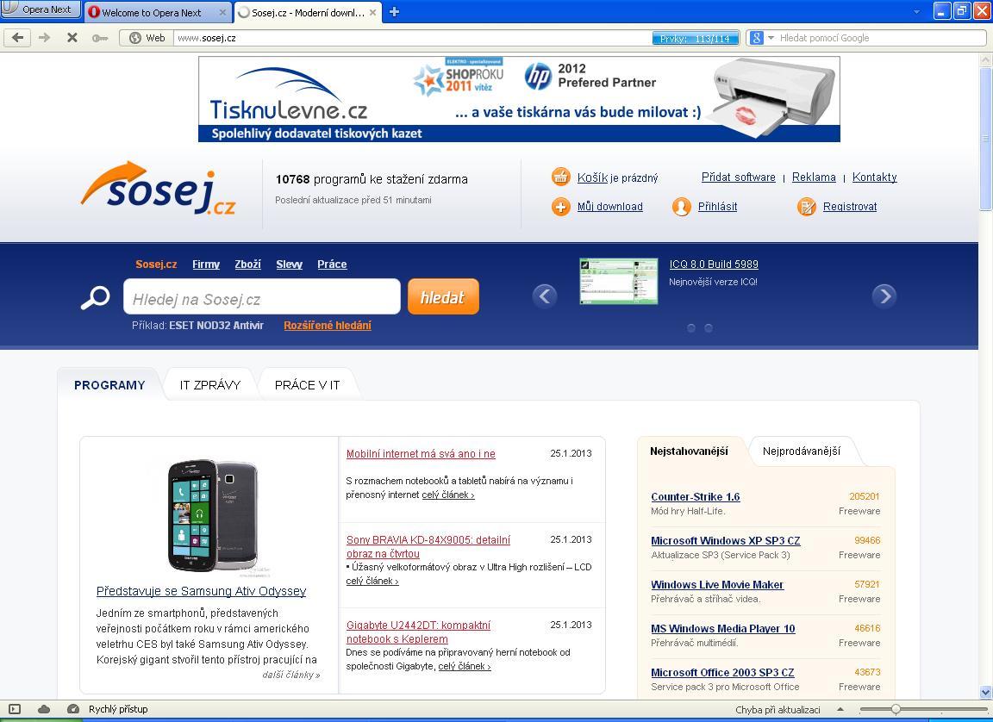993x722 pixels.
Task: Open Google search engine dropdown
Action: pos(771,38)
